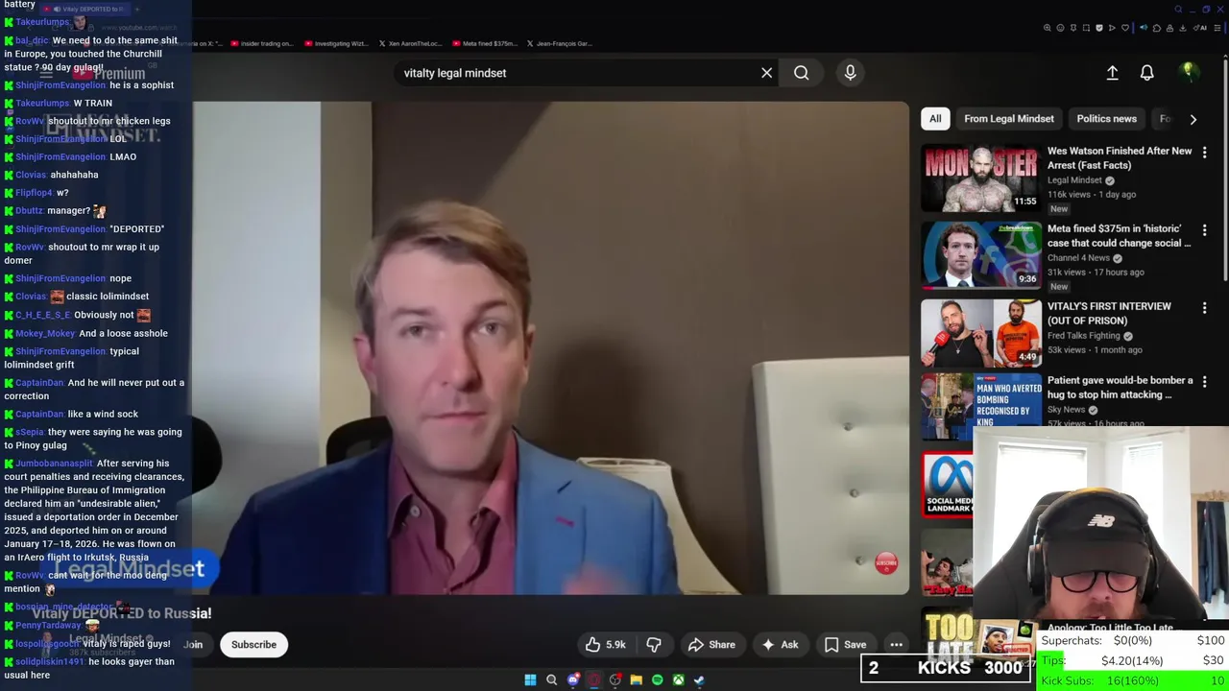Save the video to a playlist

pos(845,645)
